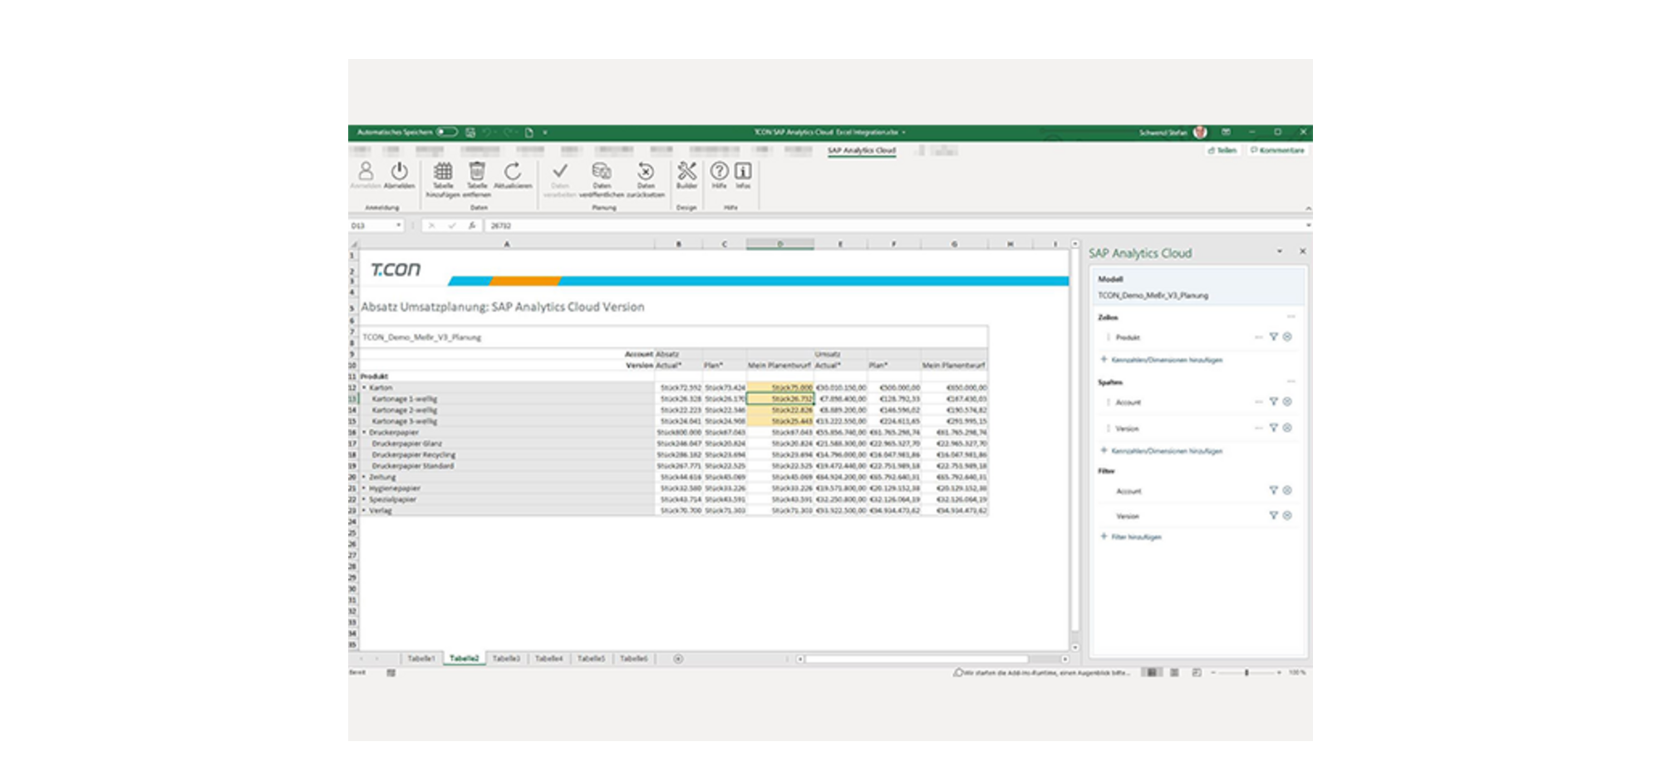Open Hilfe question mark icon
The width and height of the screenshot is (1662, 781).
(720, 170)
